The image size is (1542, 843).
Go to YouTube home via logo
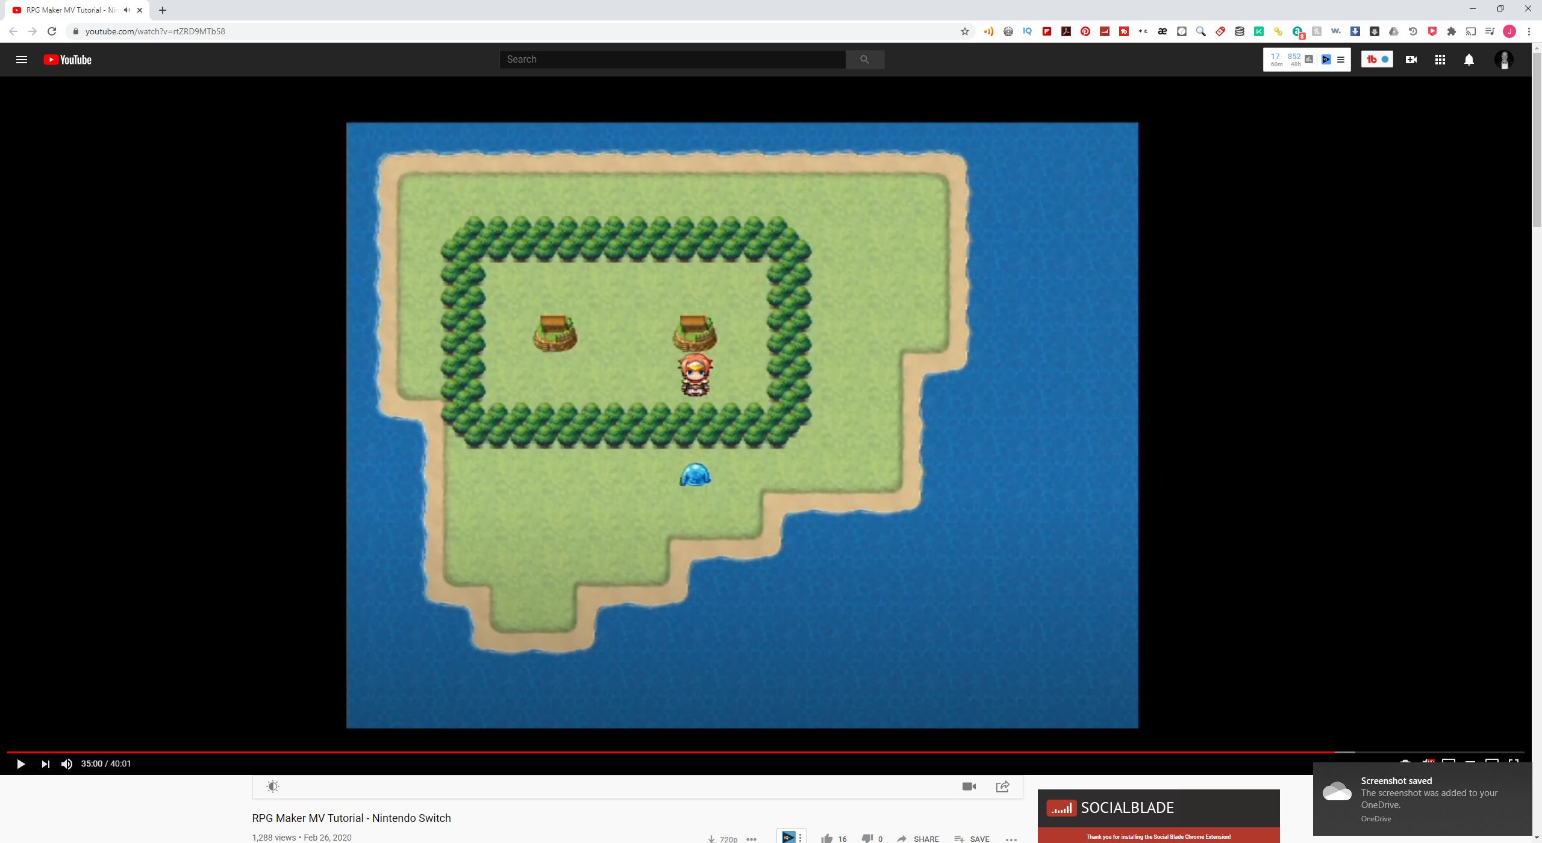[67, 60]
